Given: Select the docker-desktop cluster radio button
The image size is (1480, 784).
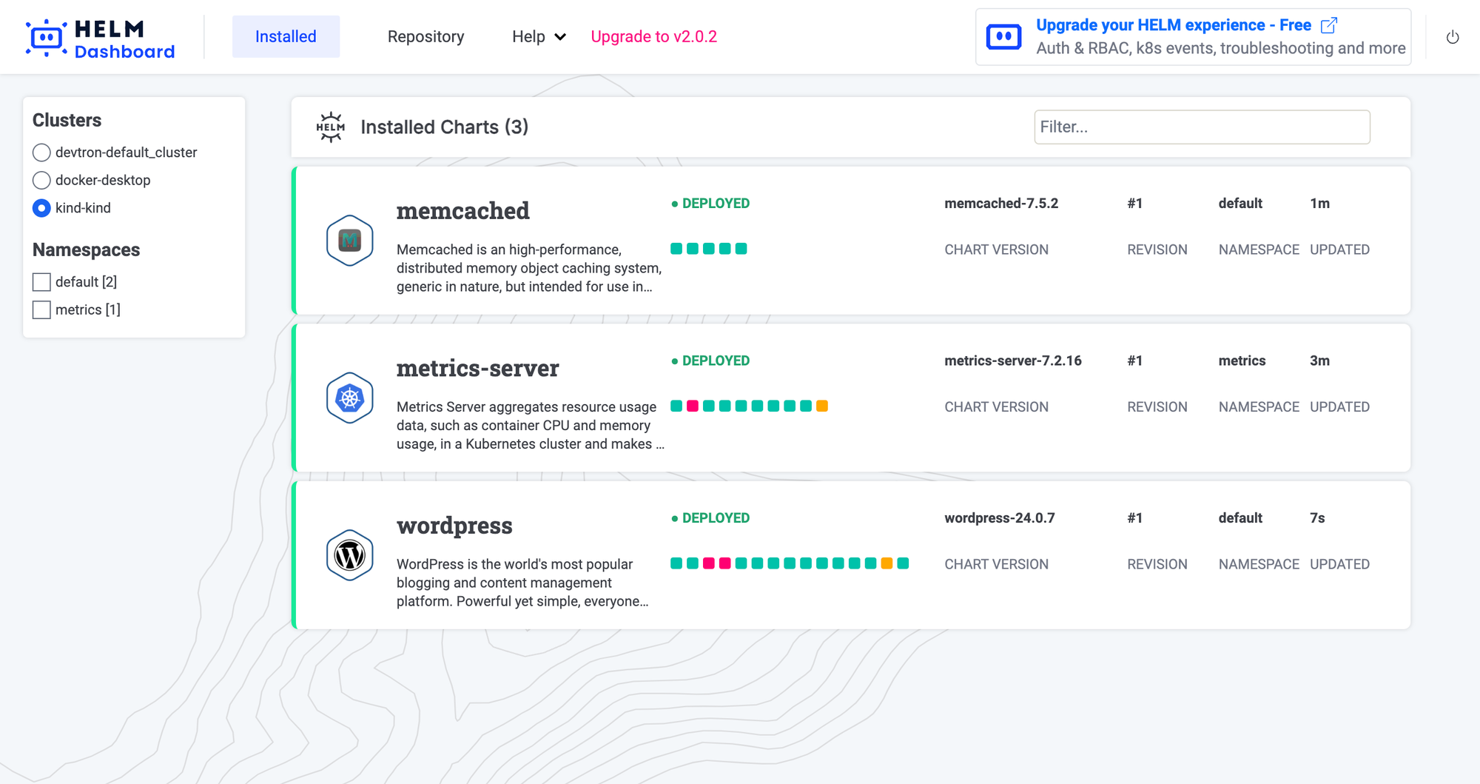Looking at the screenshot, I should coord(41,180).
